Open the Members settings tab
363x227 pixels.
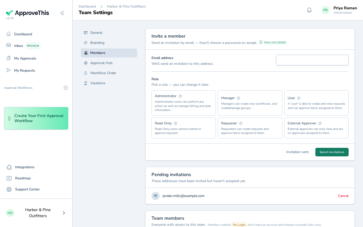109,53
